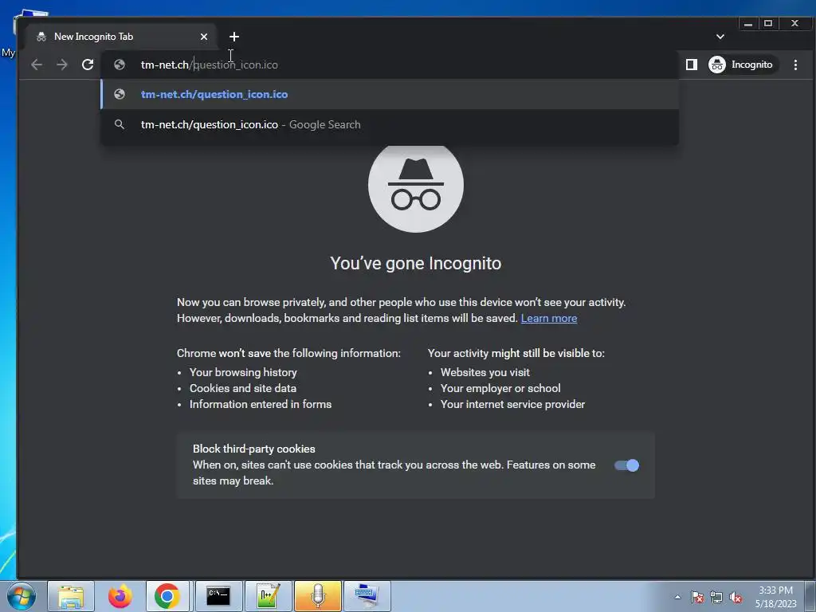Launch Firefox from the taskbar
This screenshot has width=816, height=612.
coord(120,596)
